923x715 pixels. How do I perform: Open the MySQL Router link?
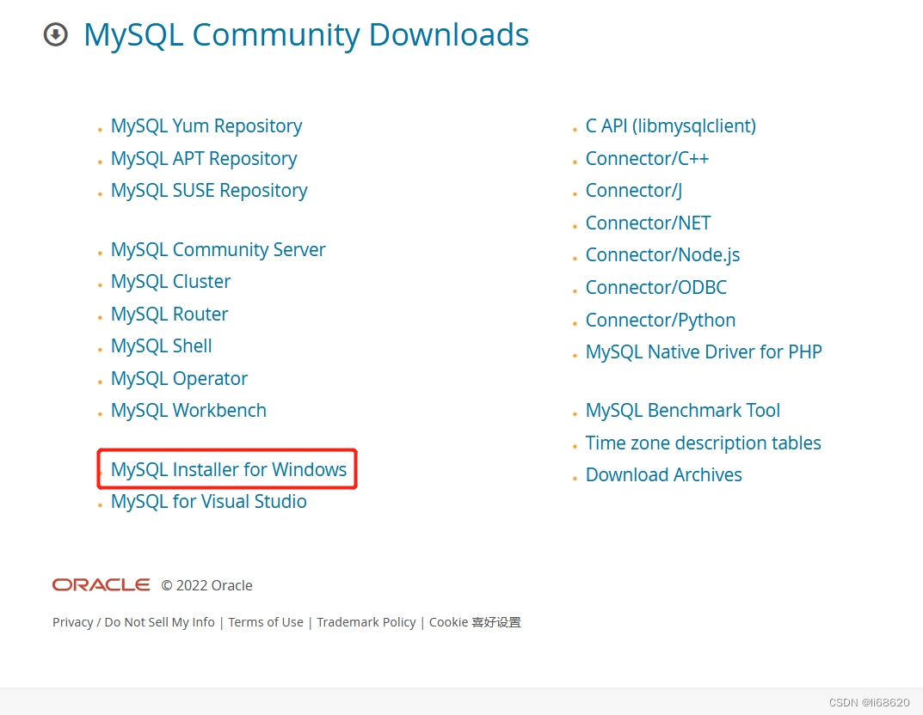coord(169,314)
